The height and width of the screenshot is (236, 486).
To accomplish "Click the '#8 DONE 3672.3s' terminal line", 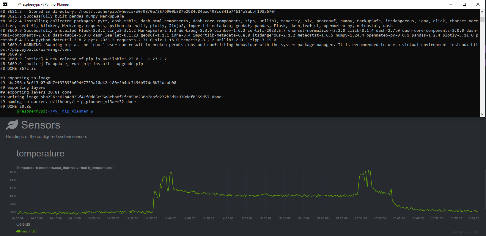I will [18, 69].
